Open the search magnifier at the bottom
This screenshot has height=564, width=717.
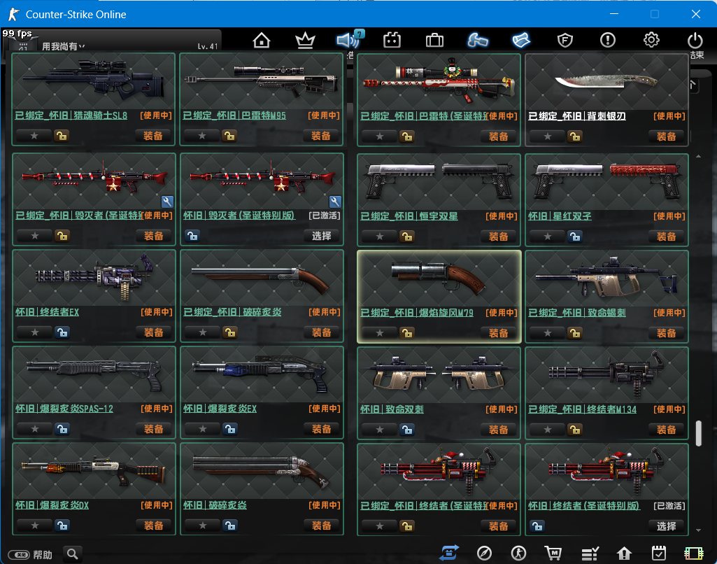72,554
